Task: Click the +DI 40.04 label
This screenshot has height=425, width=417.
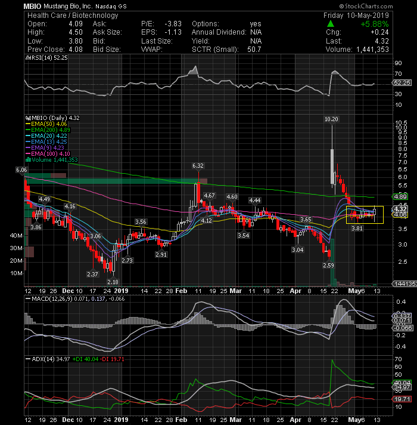Action: coord(85,359)
